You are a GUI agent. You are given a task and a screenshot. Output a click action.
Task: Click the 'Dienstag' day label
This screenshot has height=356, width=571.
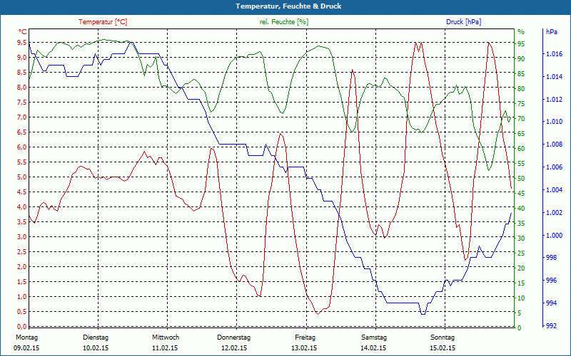(96, 337)
